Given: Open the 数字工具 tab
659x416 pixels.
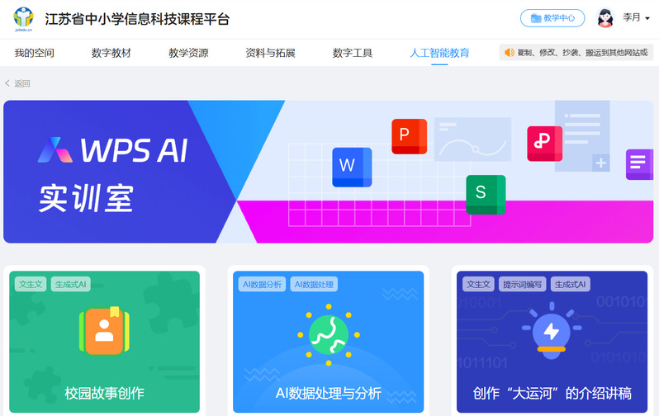Looking at the screenshot, I should pyautogui.click(x=353, y=53).
